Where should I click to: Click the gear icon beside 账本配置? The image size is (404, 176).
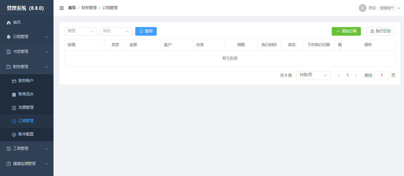tap(14, 134)
